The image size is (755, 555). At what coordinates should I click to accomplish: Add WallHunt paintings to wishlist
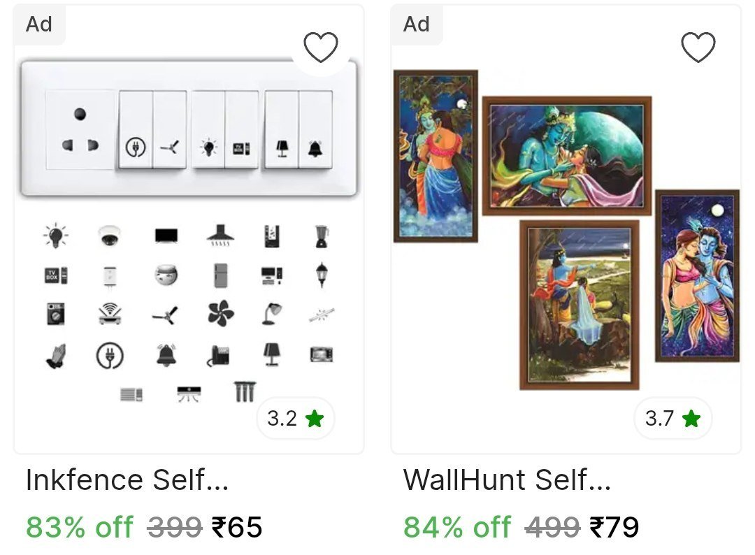[x=698, y=47]
